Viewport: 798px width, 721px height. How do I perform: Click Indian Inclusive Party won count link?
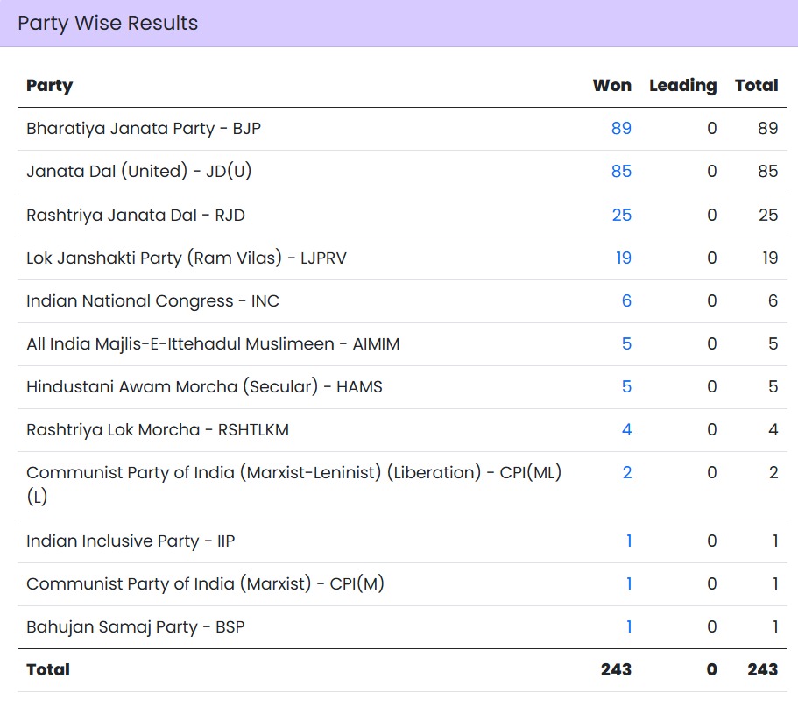pos(628,541)
